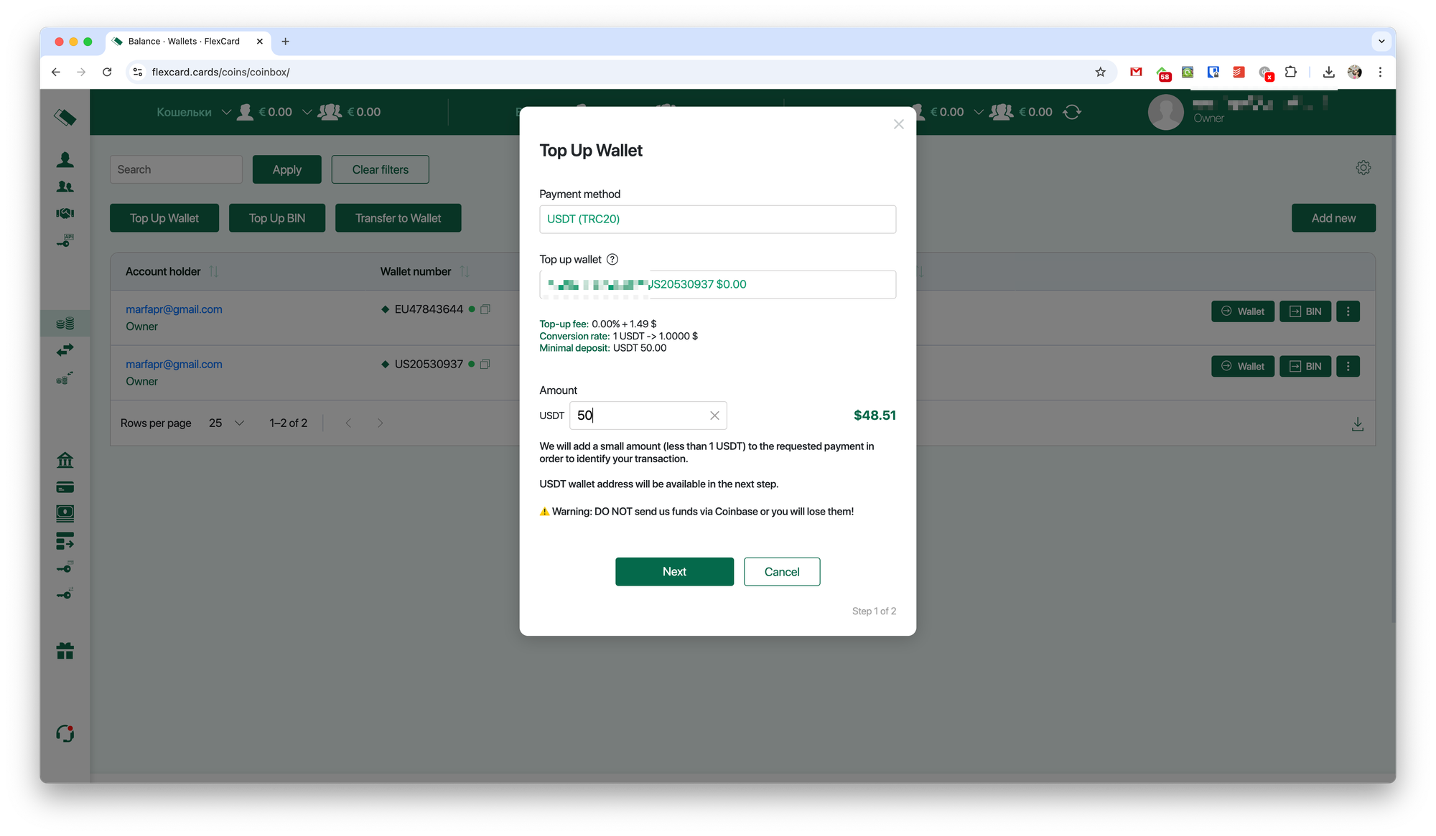Click the download table icon
This screenshot has width=1436, height=836.
[1357, 424]
